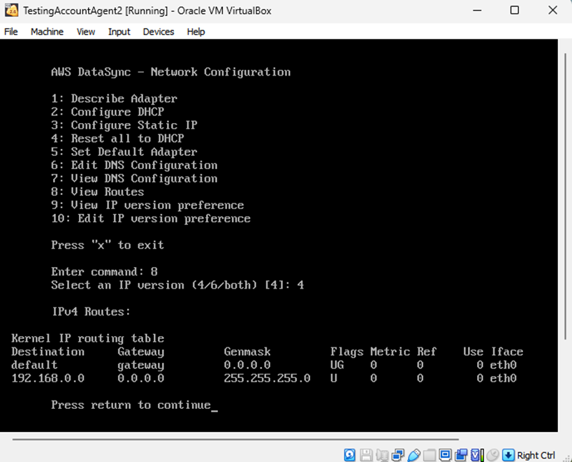Click the "Metric" column header
This screenshot has height=462, width=572.
click(x=390, y=352)
